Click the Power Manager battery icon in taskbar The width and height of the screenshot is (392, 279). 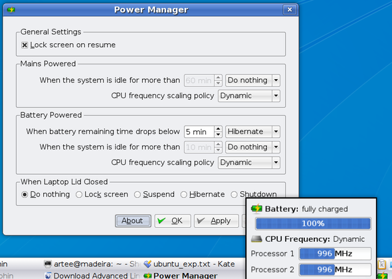click(147, 276)
